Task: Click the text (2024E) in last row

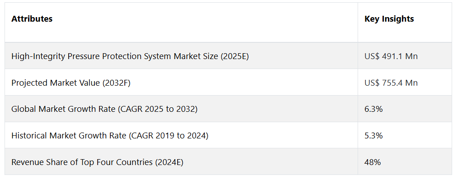Action: pyautogui.click(x=169, y=162)
